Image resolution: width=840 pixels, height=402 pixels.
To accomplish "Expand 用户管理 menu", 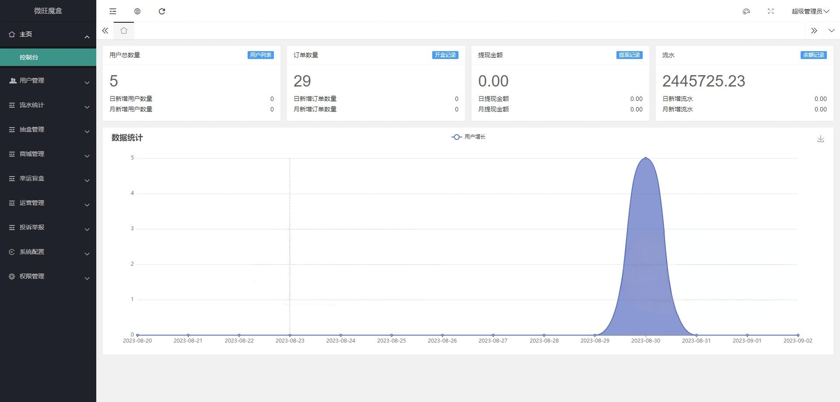I will pos(48,80).
